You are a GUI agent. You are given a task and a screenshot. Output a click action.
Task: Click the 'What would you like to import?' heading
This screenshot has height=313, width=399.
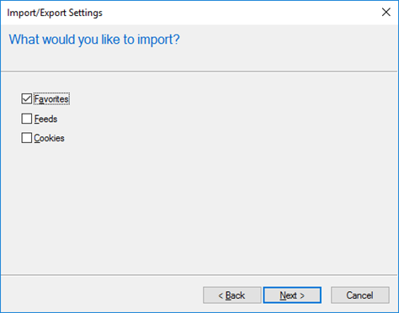[x=94, y=40]
